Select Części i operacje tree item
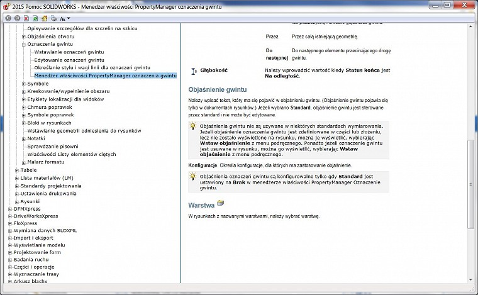This screenshot has height=295, width=478. click(x=34, y=267)
